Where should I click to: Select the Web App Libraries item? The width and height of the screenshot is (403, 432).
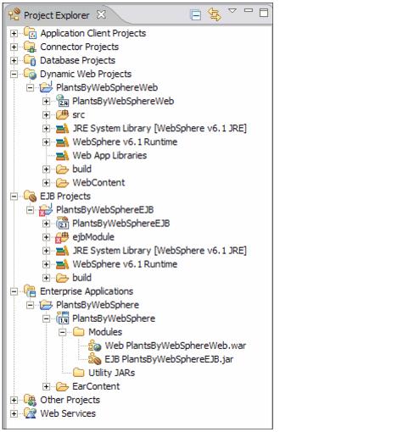point(109,155)
